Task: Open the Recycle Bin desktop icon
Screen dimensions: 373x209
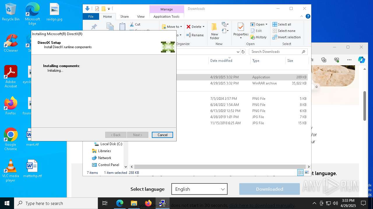Action: (x=10, y=12)
